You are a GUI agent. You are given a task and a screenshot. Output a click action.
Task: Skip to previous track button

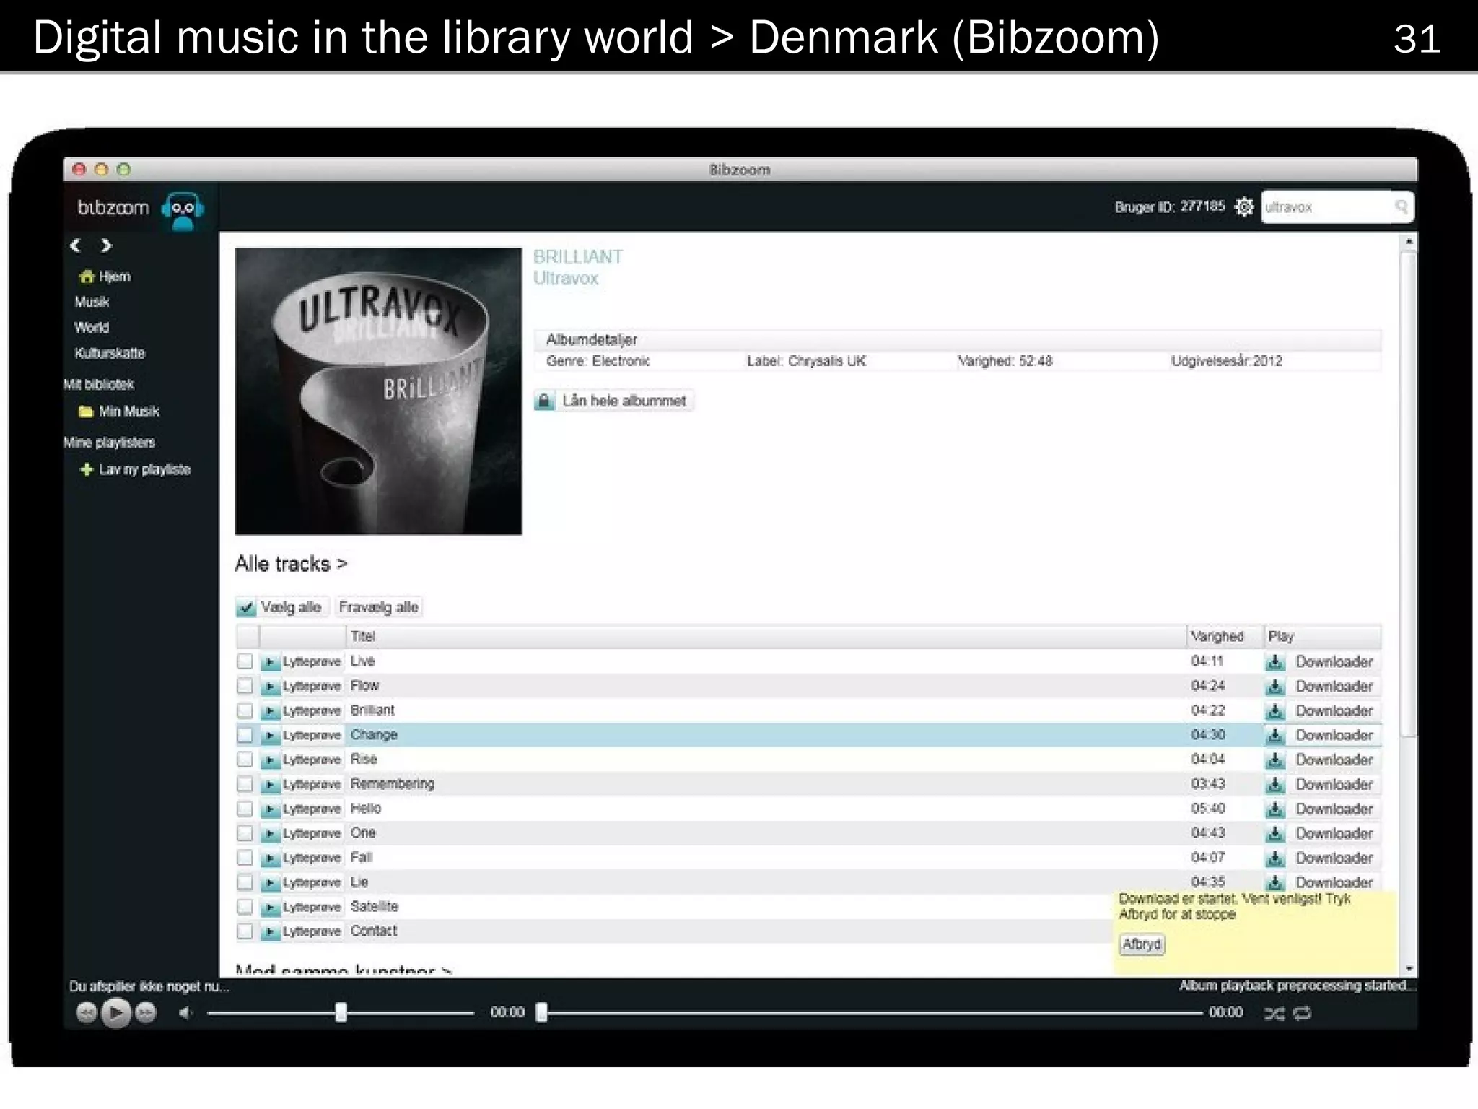tap(86, 1013)
